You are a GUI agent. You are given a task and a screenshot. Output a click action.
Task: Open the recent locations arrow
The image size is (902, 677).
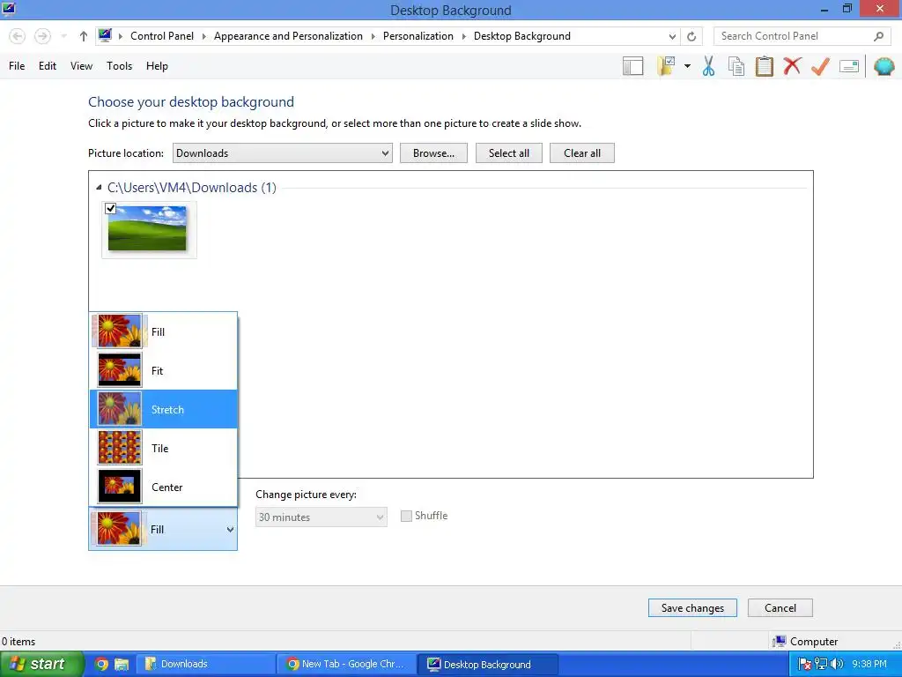pos(63,36)
